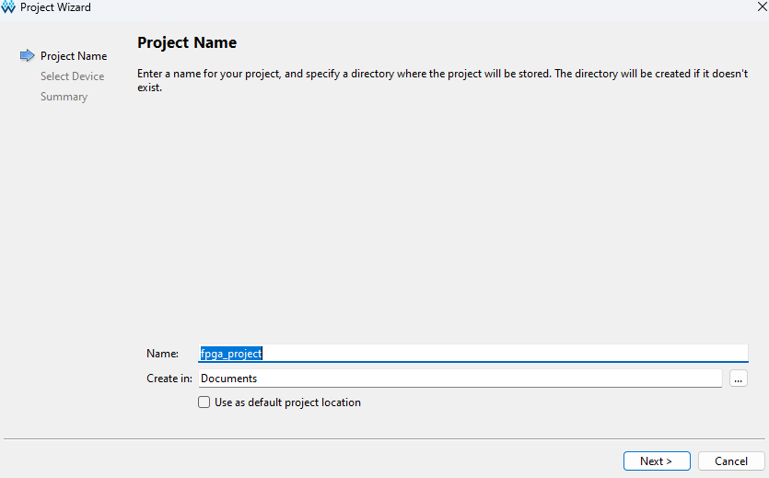Click the Next button
Image resolution: width=769 pixels, height=478 pixels.
(x=657, y=461)
